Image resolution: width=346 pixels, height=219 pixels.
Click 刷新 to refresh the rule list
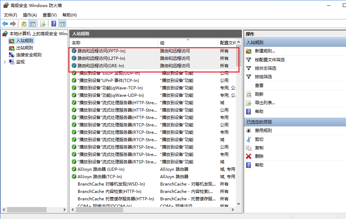(x=259, y=94)
